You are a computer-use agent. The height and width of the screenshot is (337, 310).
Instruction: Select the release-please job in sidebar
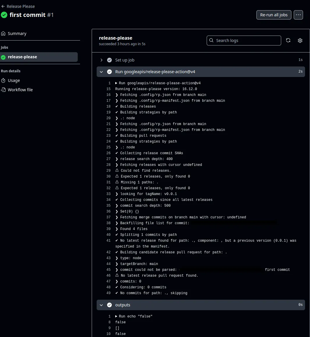coord(39,57)
